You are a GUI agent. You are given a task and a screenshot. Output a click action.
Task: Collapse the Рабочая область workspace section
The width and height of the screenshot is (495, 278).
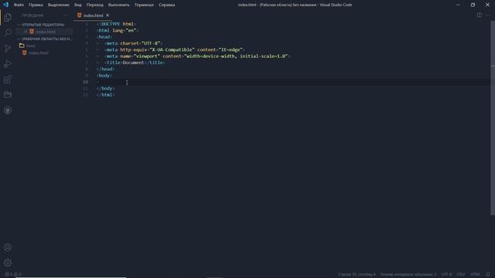point(45,39)
